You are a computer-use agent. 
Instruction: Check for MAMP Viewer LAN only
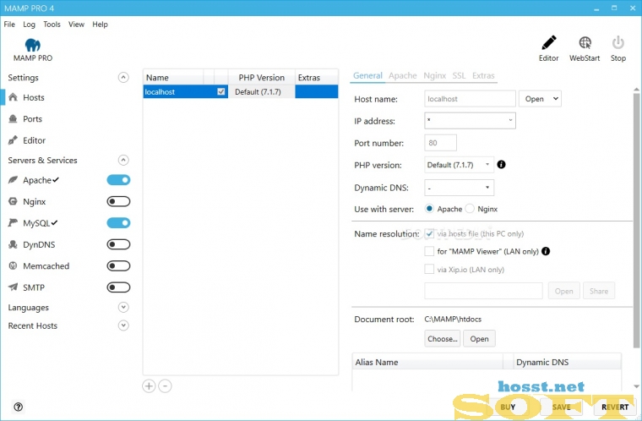[x=429, y=251]
